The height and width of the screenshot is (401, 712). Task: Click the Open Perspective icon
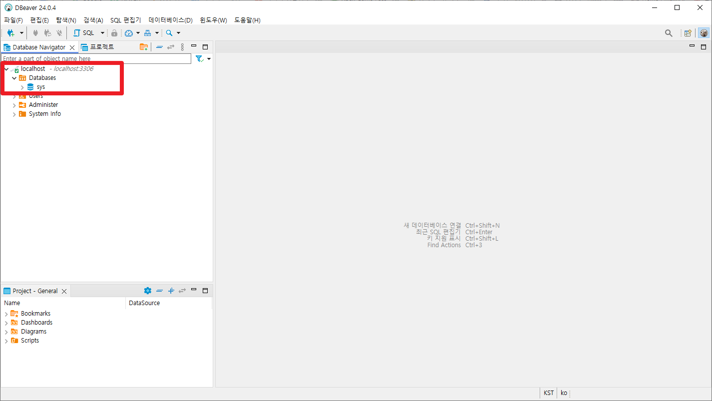point(688,33)
